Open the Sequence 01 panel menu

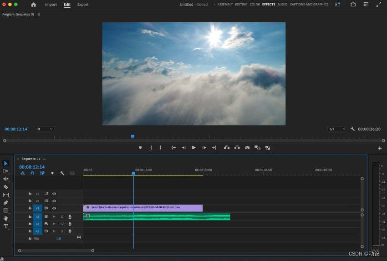point(44,159)
